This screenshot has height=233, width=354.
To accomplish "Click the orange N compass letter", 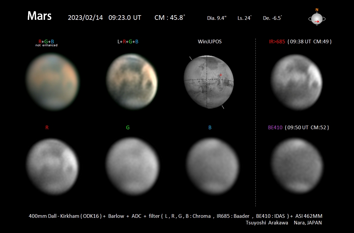I will coord(317,10).
